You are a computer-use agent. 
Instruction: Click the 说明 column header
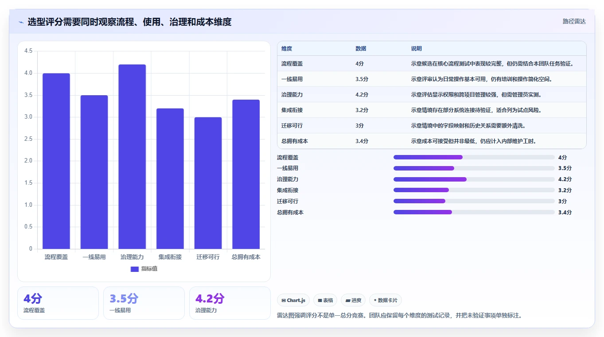pyautogui.click(x=417, y=49)
